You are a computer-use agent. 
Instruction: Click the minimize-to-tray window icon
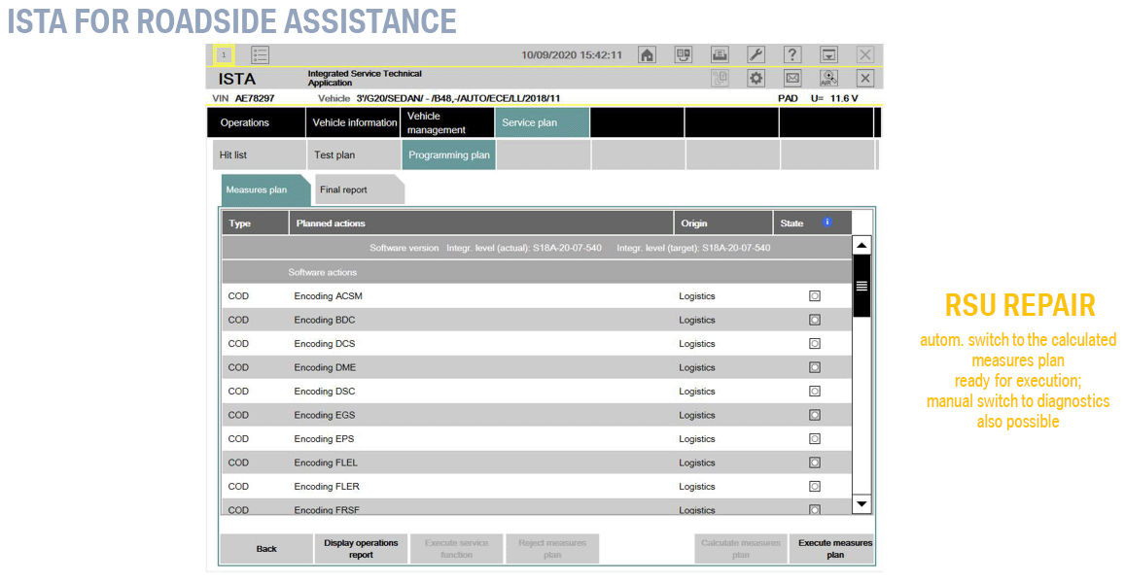828,55
